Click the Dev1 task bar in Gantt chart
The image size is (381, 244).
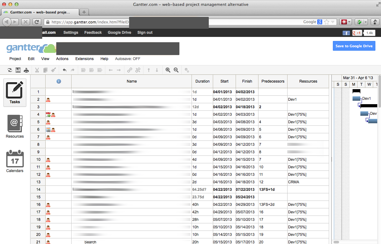tap(356, 99)
